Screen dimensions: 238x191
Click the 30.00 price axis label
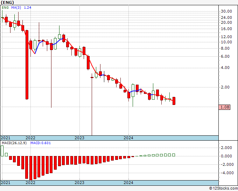226,11
